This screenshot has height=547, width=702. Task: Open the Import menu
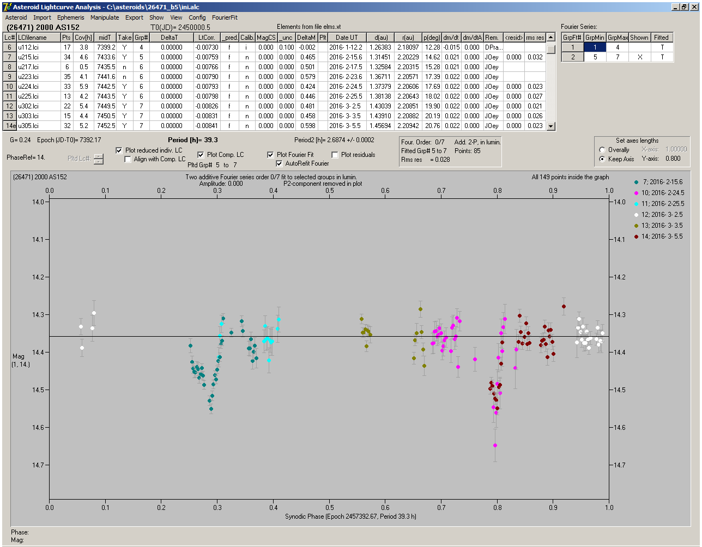tap(42, 17)
